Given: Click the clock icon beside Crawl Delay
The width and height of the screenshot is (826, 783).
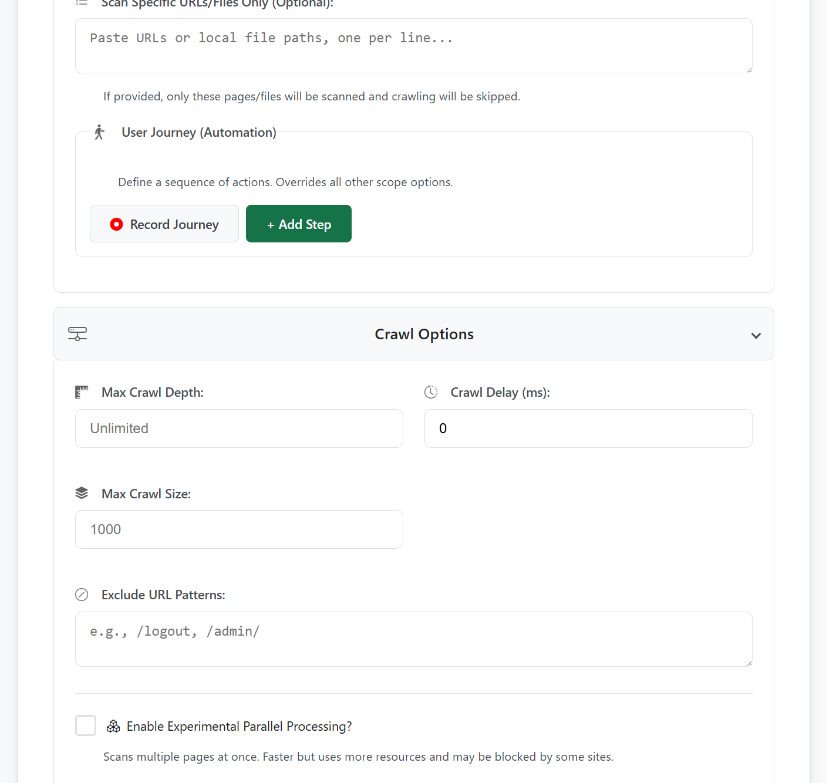Looking at the screenshot, I should 431,392.
